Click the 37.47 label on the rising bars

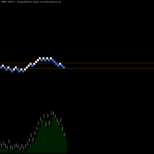click(x=39, y=123)
